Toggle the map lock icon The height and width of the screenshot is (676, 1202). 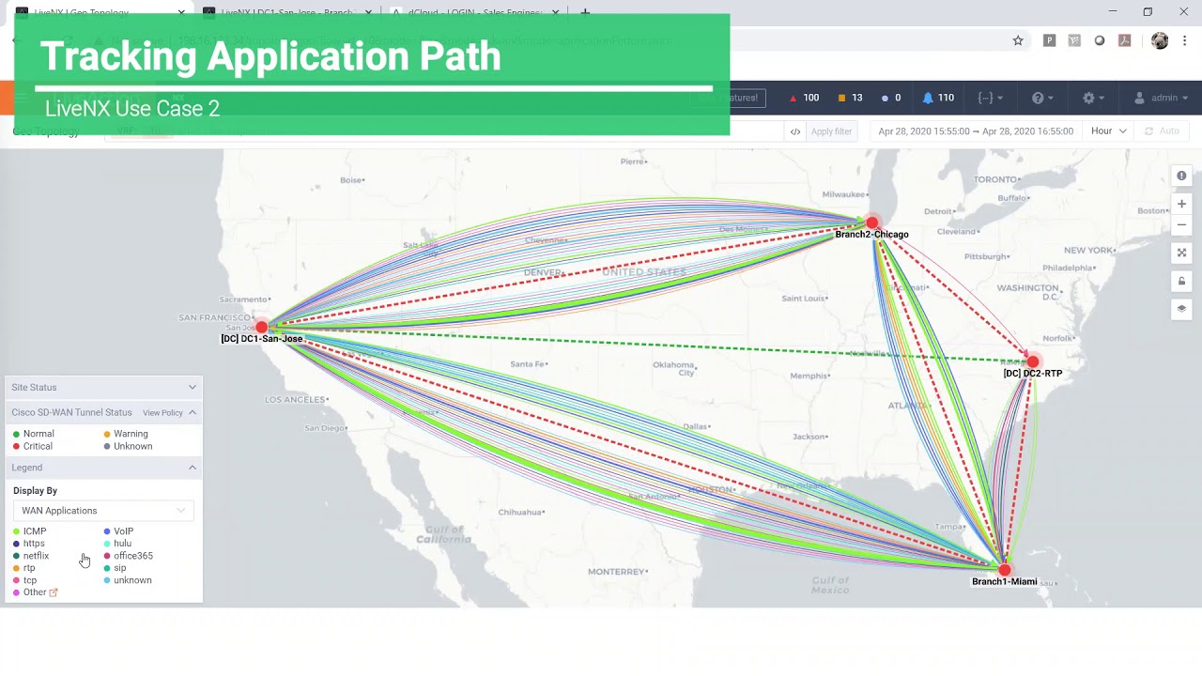point(1181,281)
